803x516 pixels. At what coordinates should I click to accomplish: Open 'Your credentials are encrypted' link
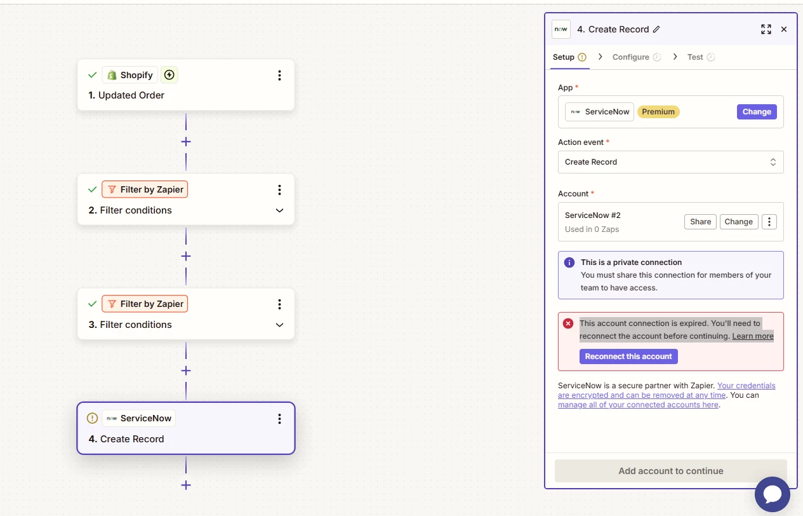pyautogui.click(x=667, y=390)
